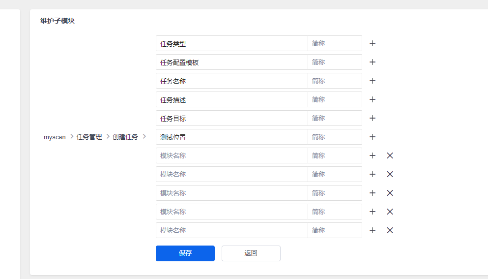
Task: Click the add icon beside 任务描述
Action: click(373, 99)
